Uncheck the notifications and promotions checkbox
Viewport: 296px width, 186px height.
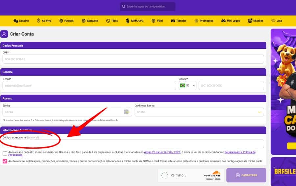tap(5, 161)
